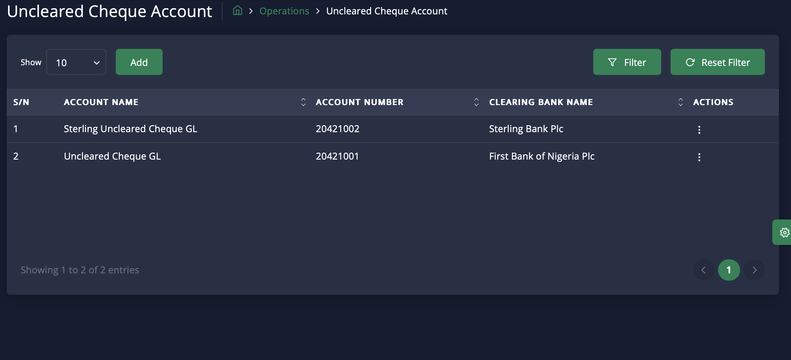The height and width of the screenshot is (360, 791).
Task: Sort by Clearing Bank Name column arrows
Action: coord(680,102)
